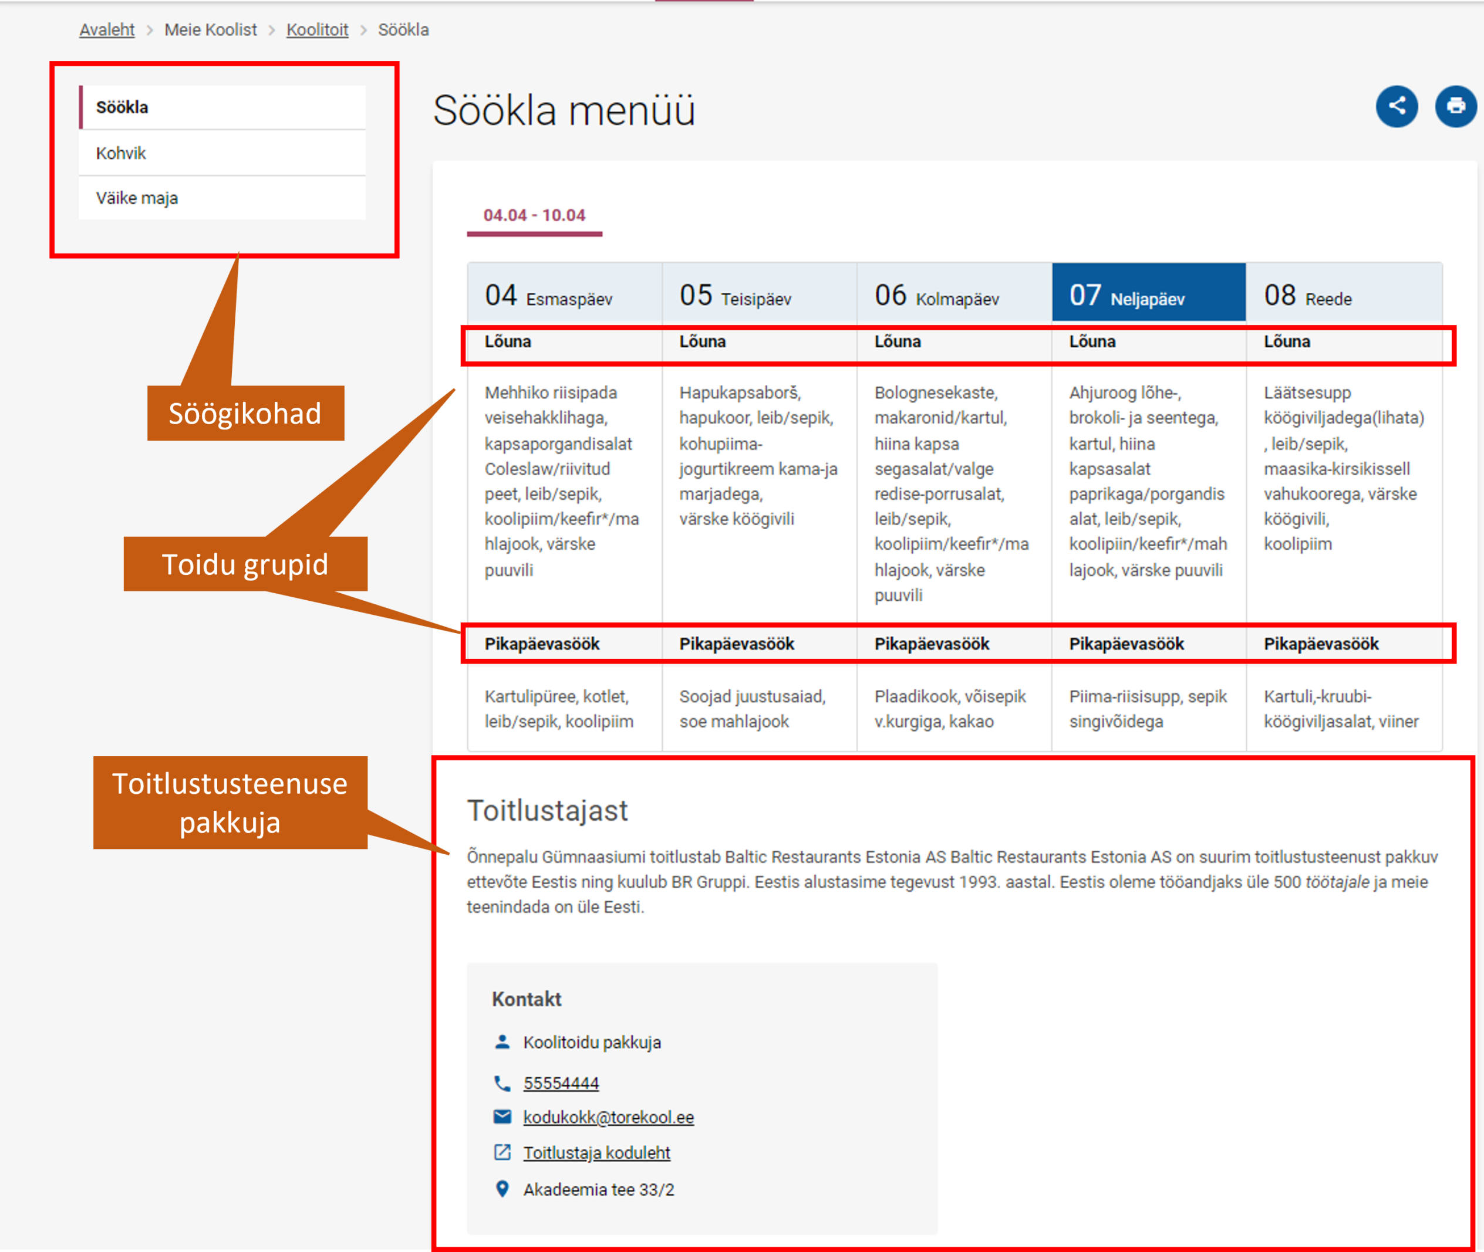
Task: Click the email envelope icon
Action: [502, 1116]
